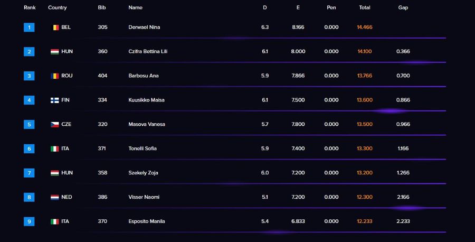Click the Gap column header
Viewport: 475px width, 242px height.
(x=403, y=8)
